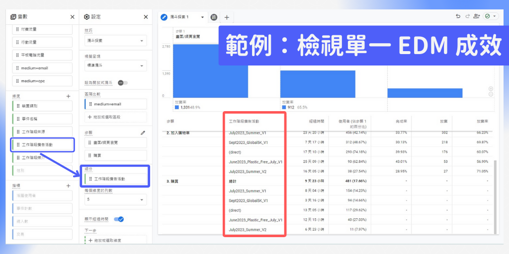Grab the drag handle of 購買 step

(x=90, y=155)
